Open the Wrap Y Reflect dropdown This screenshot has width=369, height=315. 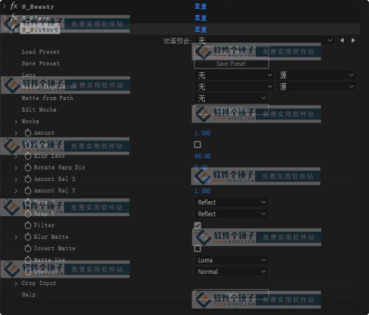click(x=232, y=214)
